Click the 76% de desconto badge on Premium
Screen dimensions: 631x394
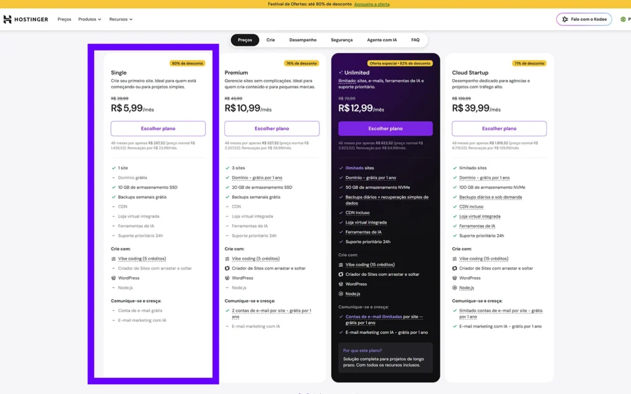coord(301,63)
